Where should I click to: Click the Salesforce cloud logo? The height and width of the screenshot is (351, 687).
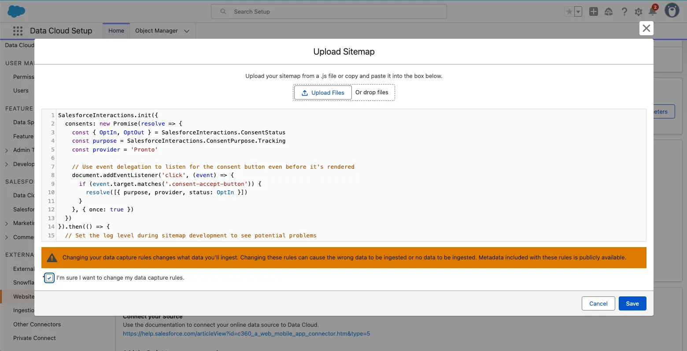click(x=16, y=11)
